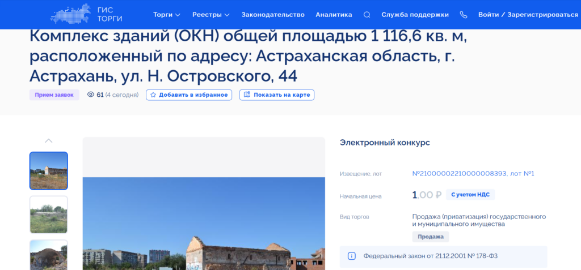This screenshot has width=581, height=270.
Task: Click the phone handset icon
Action: [x=464, y=15]
